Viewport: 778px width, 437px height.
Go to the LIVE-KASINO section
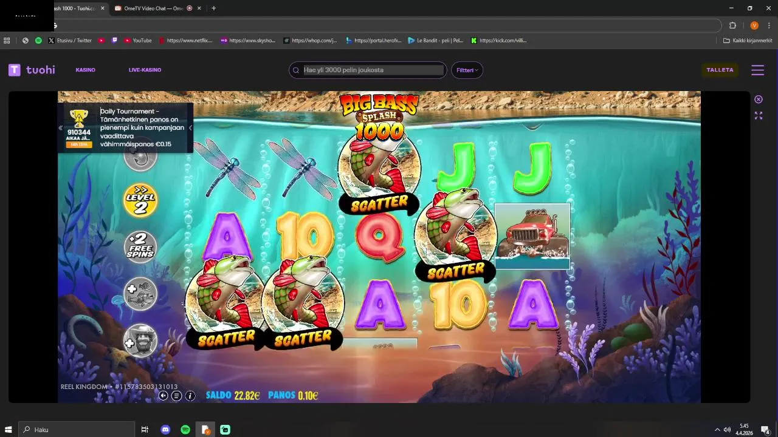click(x=145, y=70)
